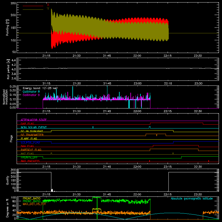Screen dimensions: 222x222
Task: Click the SC_TRANSMITTER flag label
Action: (x=32, y=135)
